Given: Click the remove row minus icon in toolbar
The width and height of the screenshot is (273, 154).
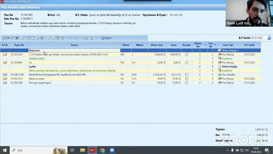Looking at the screenshot, I should click(x=8, y=38).
